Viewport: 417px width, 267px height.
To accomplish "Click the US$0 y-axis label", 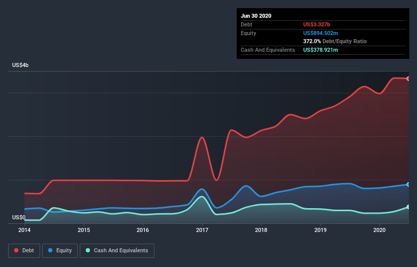I will point(19,217).
